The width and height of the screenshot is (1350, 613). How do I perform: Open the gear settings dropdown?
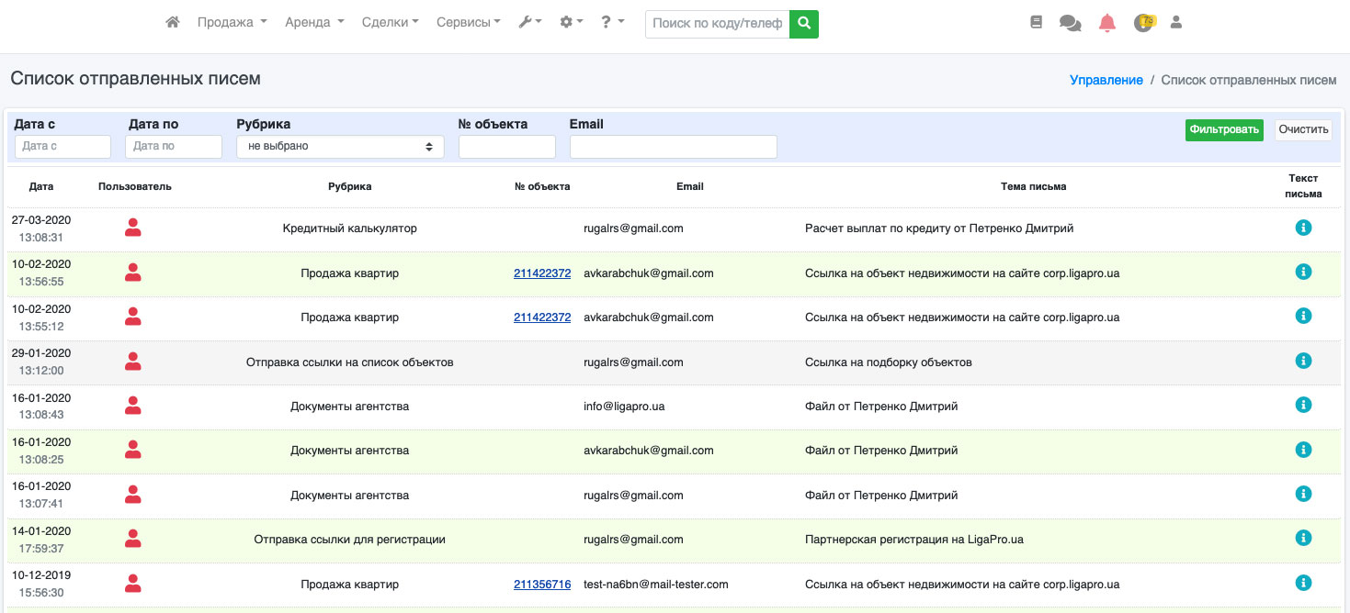click(572, 22)
